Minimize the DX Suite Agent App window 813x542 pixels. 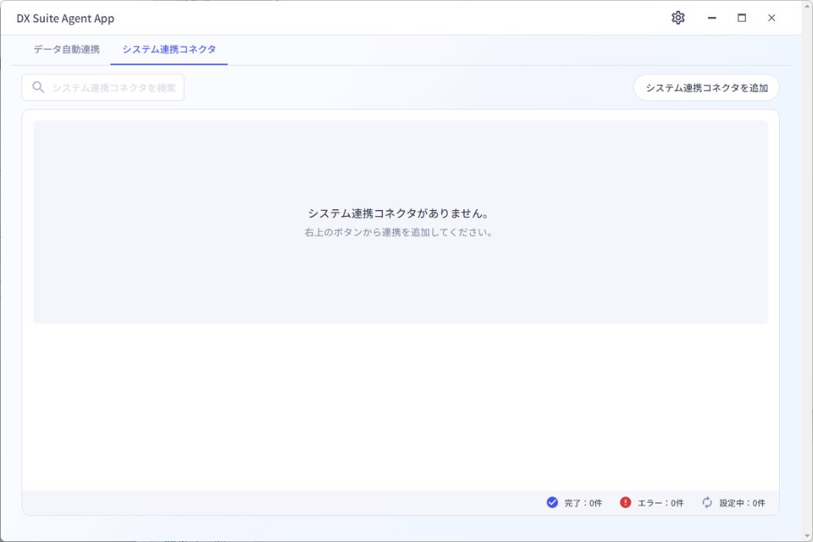(x=712, y=18)
